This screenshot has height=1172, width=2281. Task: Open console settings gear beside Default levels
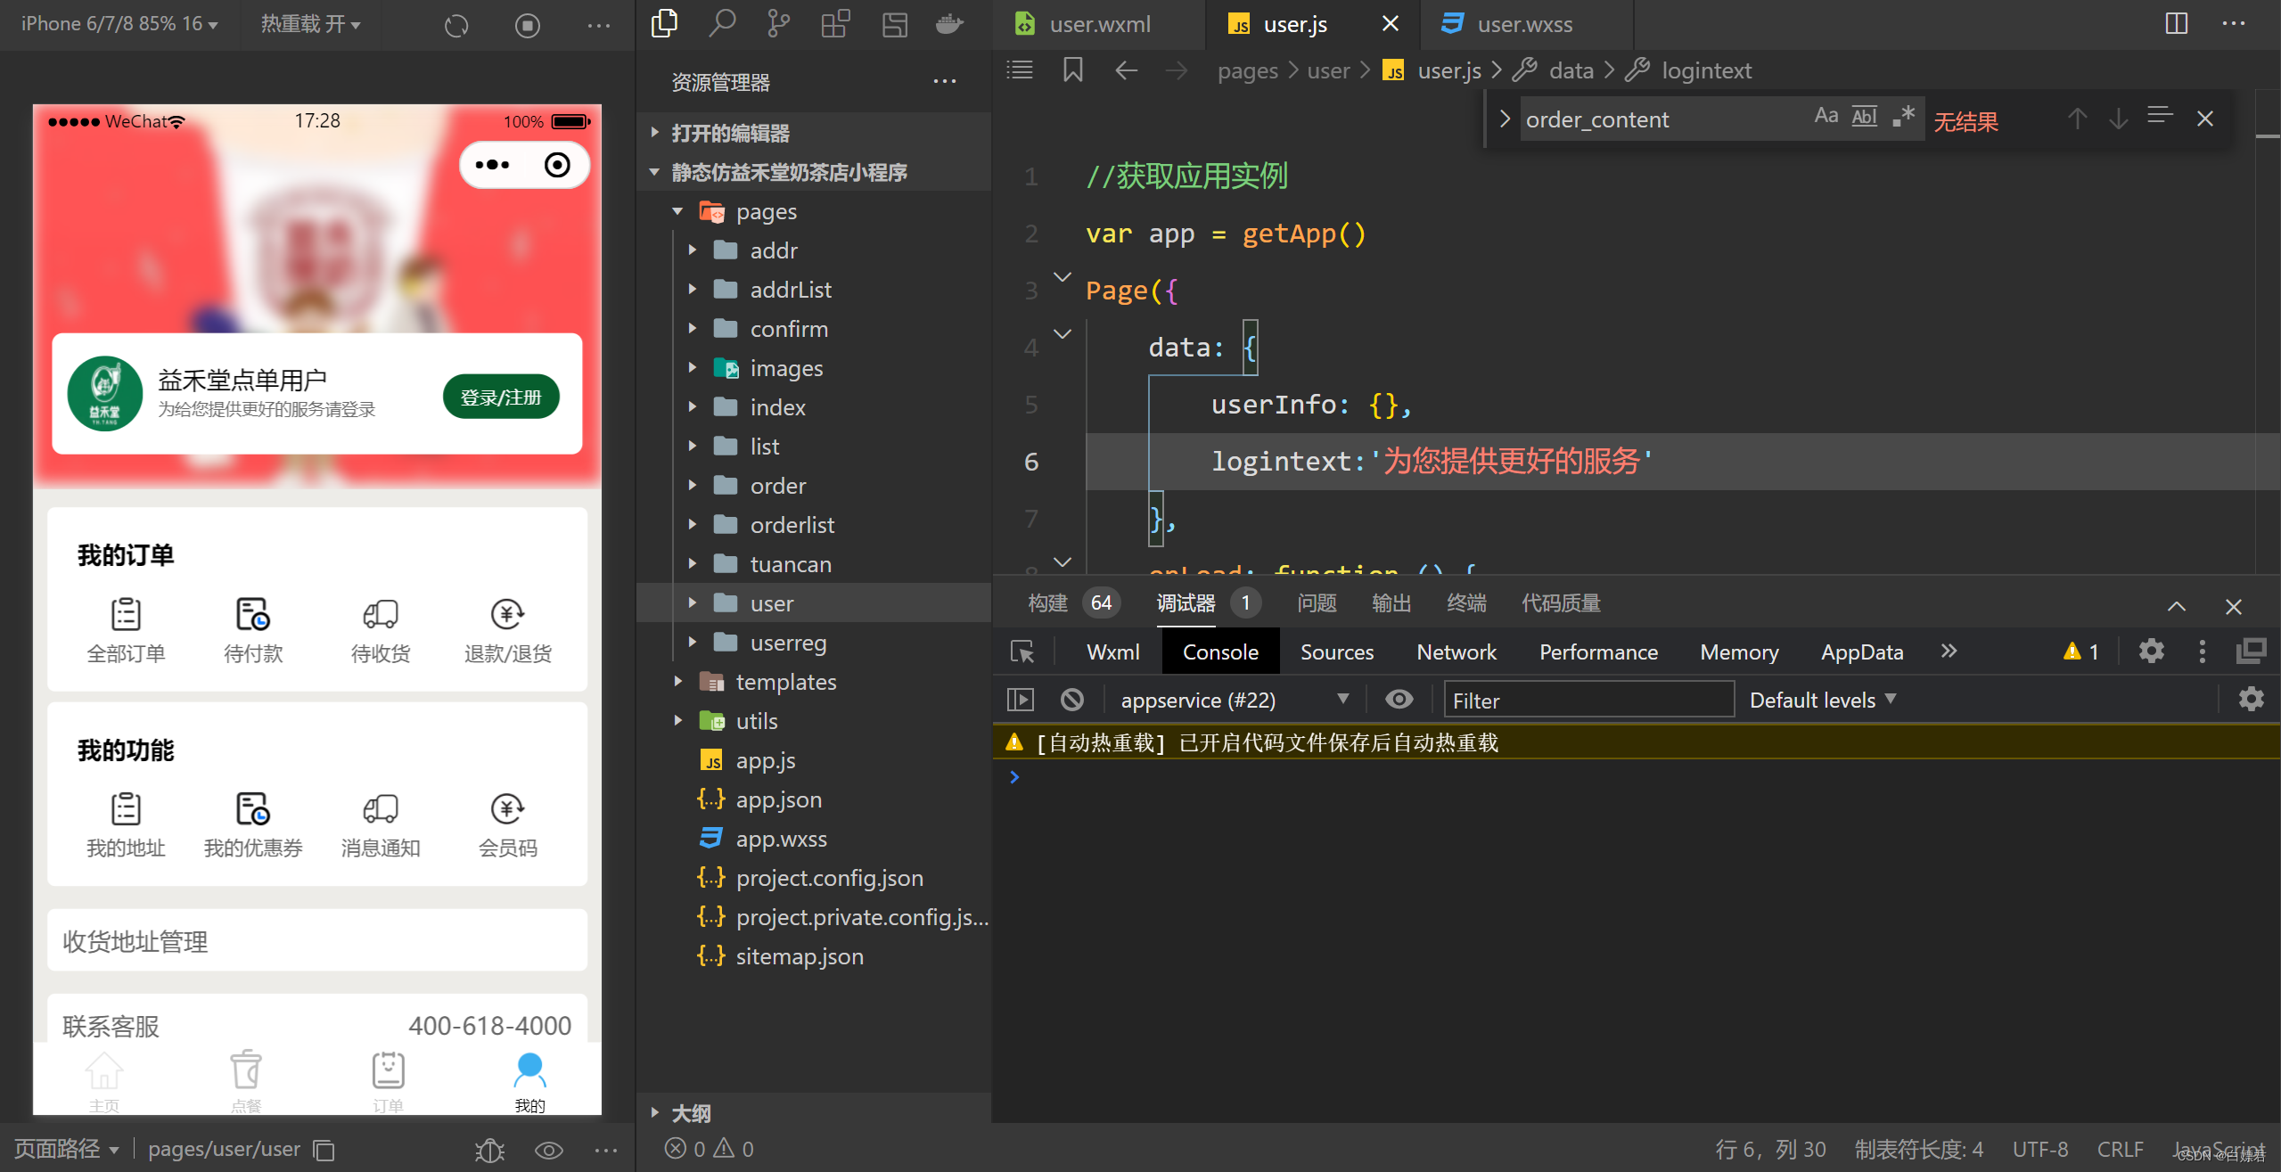click(2252, 699)
